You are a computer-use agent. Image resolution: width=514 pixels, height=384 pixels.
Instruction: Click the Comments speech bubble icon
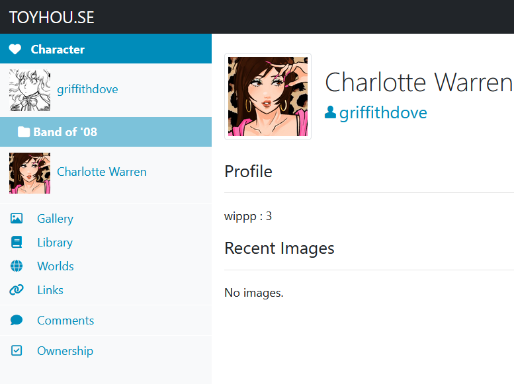pyautogui.click(x=17, y=320)
